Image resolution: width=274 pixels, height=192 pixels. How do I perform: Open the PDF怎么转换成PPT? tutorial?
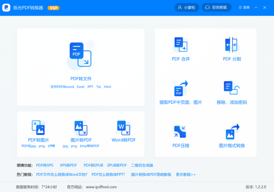pos(108,175)
